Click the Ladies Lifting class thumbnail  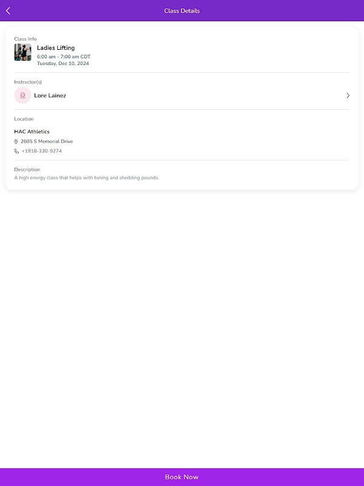click(23, 52)
